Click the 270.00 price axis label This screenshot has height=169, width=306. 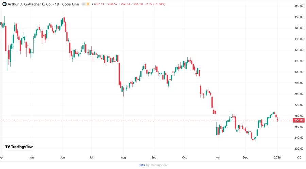click(299, 105)
